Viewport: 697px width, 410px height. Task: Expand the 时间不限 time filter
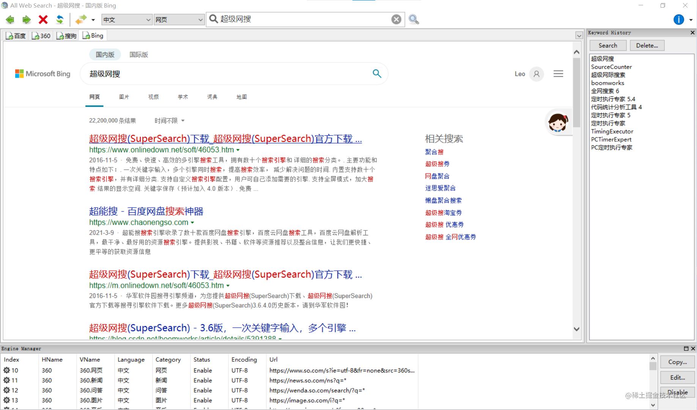(169, 120)
